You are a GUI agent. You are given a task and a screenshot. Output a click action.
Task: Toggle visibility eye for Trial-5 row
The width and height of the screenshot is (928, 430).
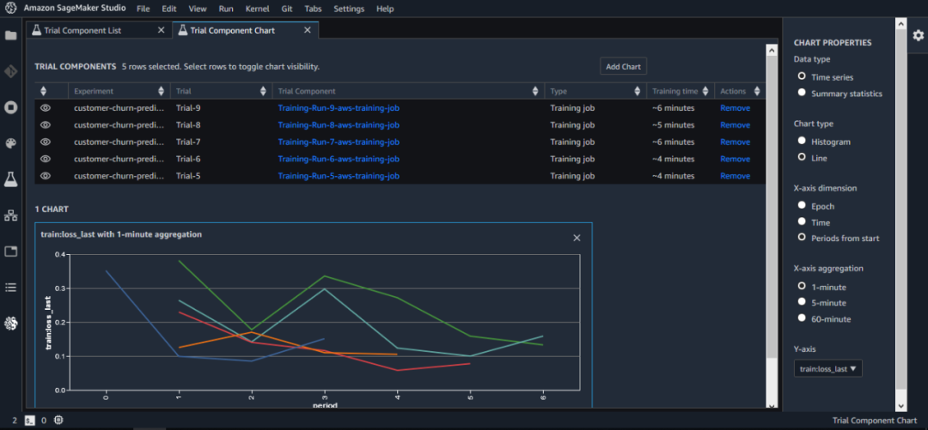click(46, 176)
